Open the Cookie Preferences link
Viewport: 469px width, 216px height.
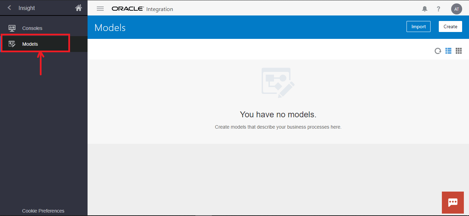[x=43, y=211]
